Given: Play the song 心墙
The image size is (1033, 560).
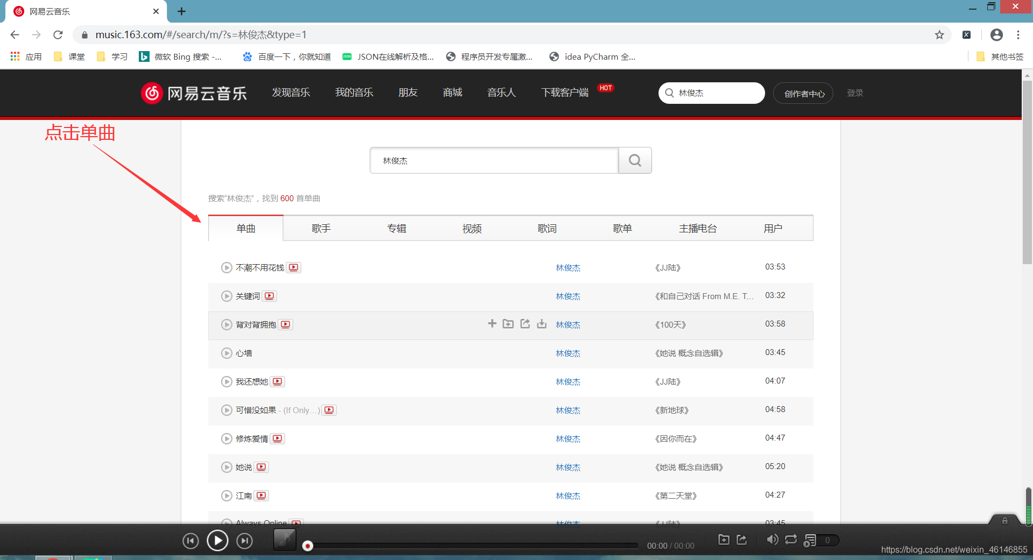Looking at the screenshot, I should coord(227,353).
